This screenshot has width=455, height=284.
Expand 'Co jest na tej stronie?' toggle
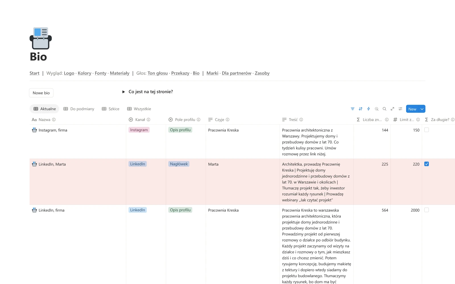(123, 92)
